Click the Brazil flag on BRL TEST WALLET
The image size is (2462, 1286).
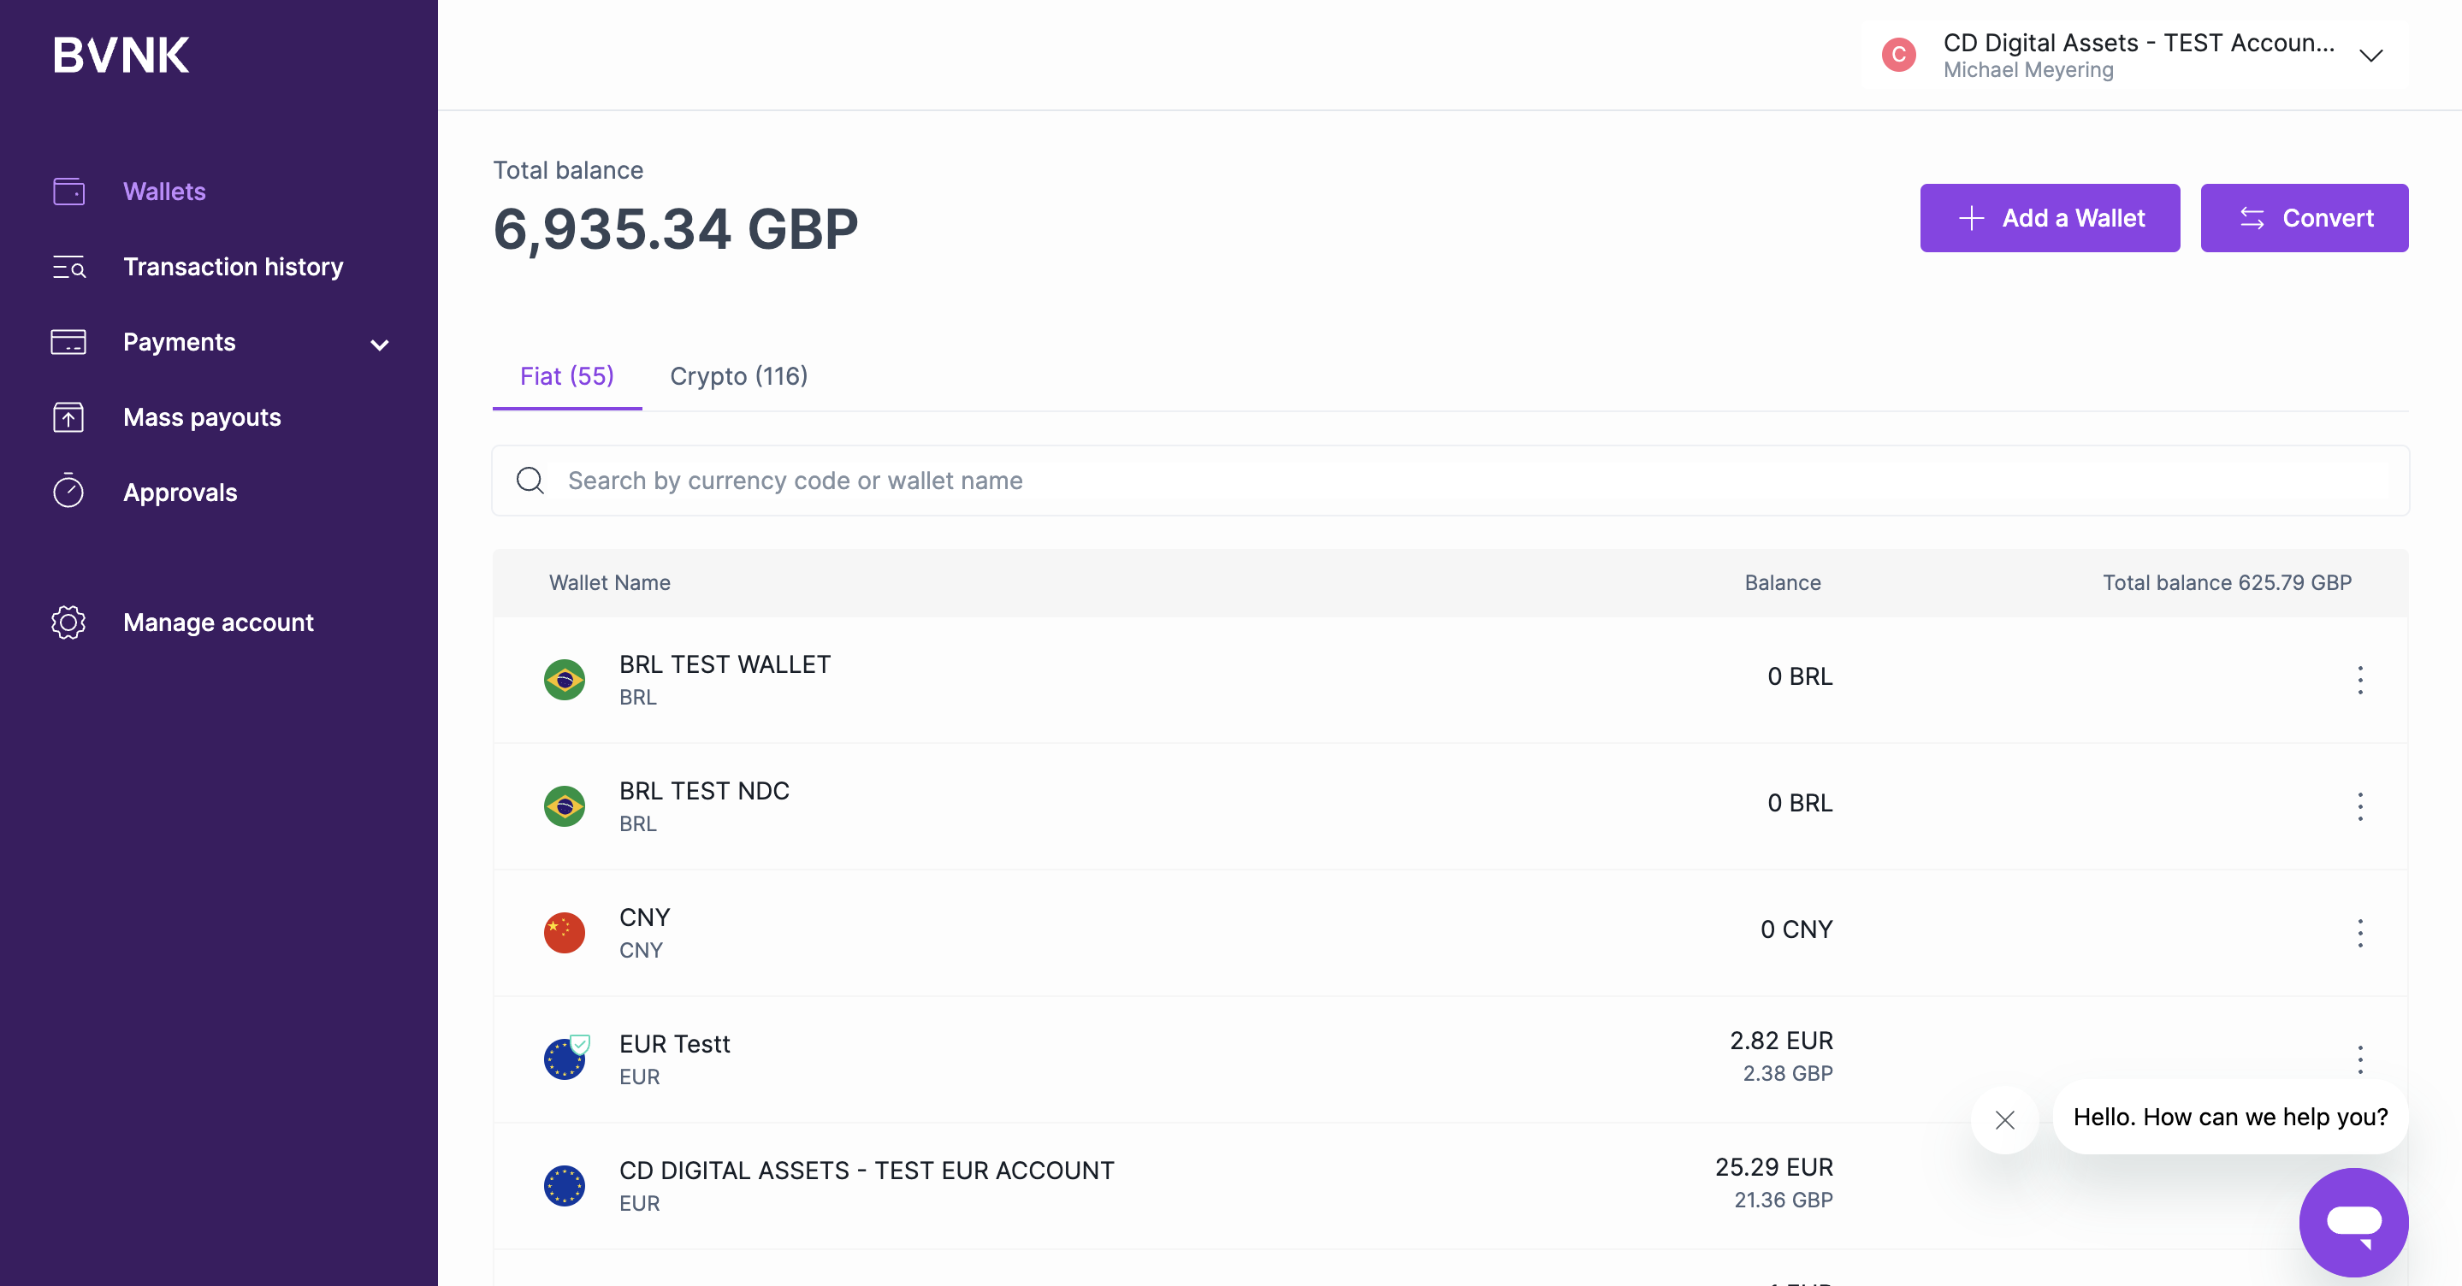click(564, 679)
